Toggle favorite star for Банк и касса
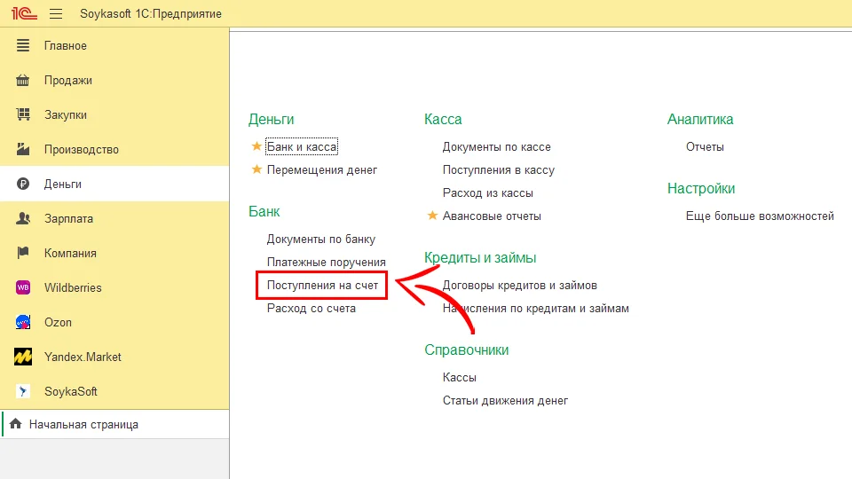The width and height of the screenshot is (852, 479). click(x=257, y=146)
